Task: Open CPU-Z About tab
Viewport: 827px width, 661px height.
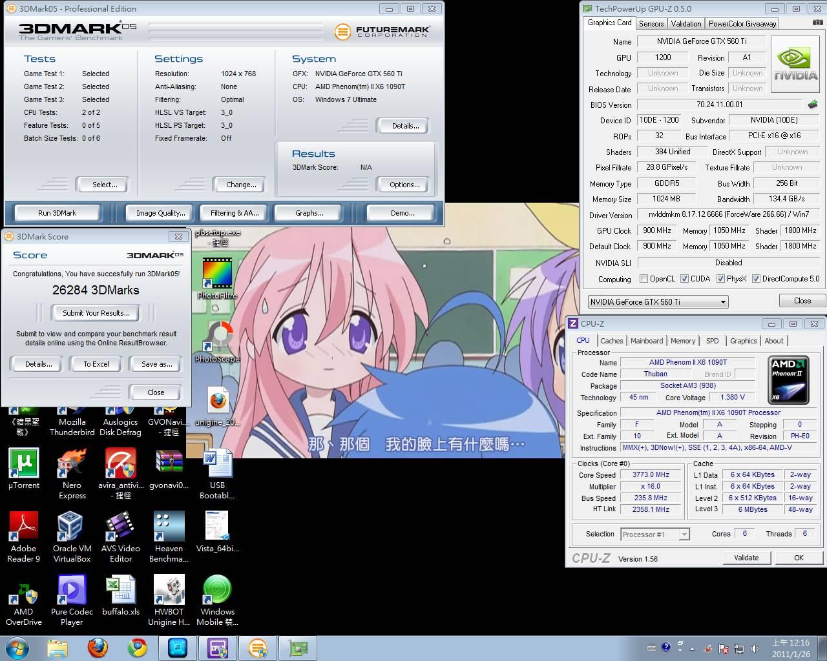Action: click(x=774, y=341)
